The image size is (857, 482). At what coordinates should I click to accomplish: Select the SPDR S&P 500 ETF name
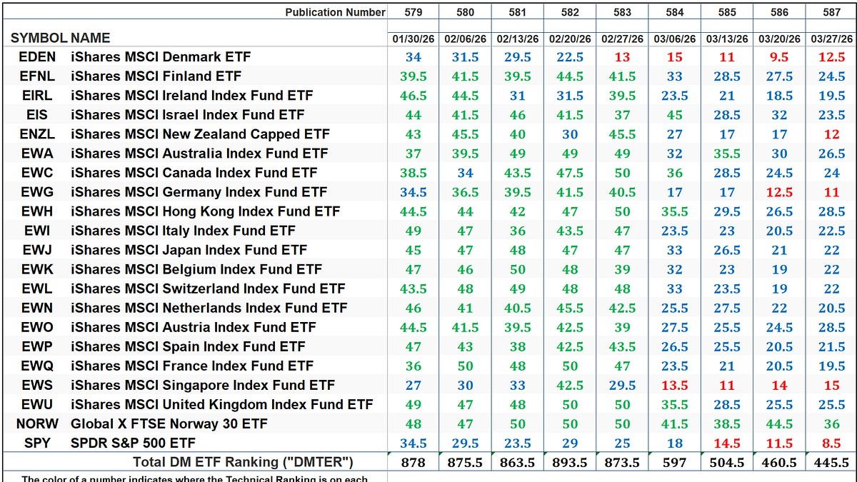tap(133, 443)
